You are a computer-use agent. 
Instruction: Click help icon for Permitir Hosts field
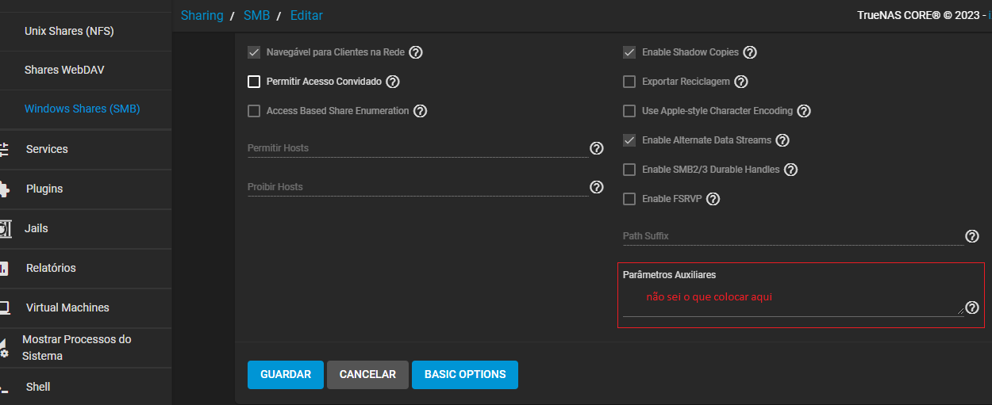click(597, 148)
